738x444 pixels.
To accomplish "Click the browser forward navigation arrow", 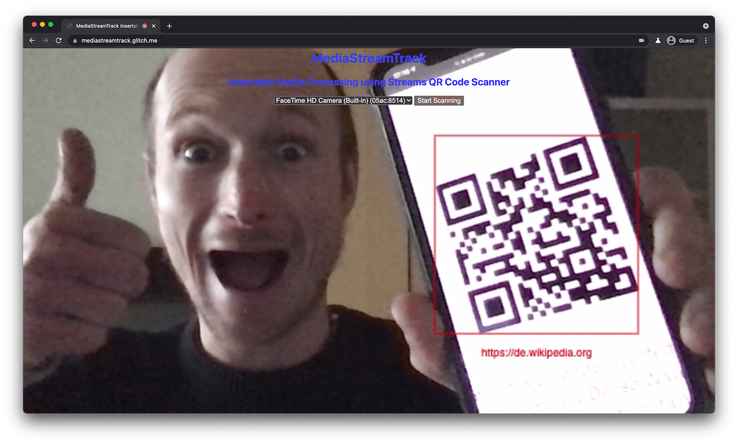I will (x=45, y=41).
